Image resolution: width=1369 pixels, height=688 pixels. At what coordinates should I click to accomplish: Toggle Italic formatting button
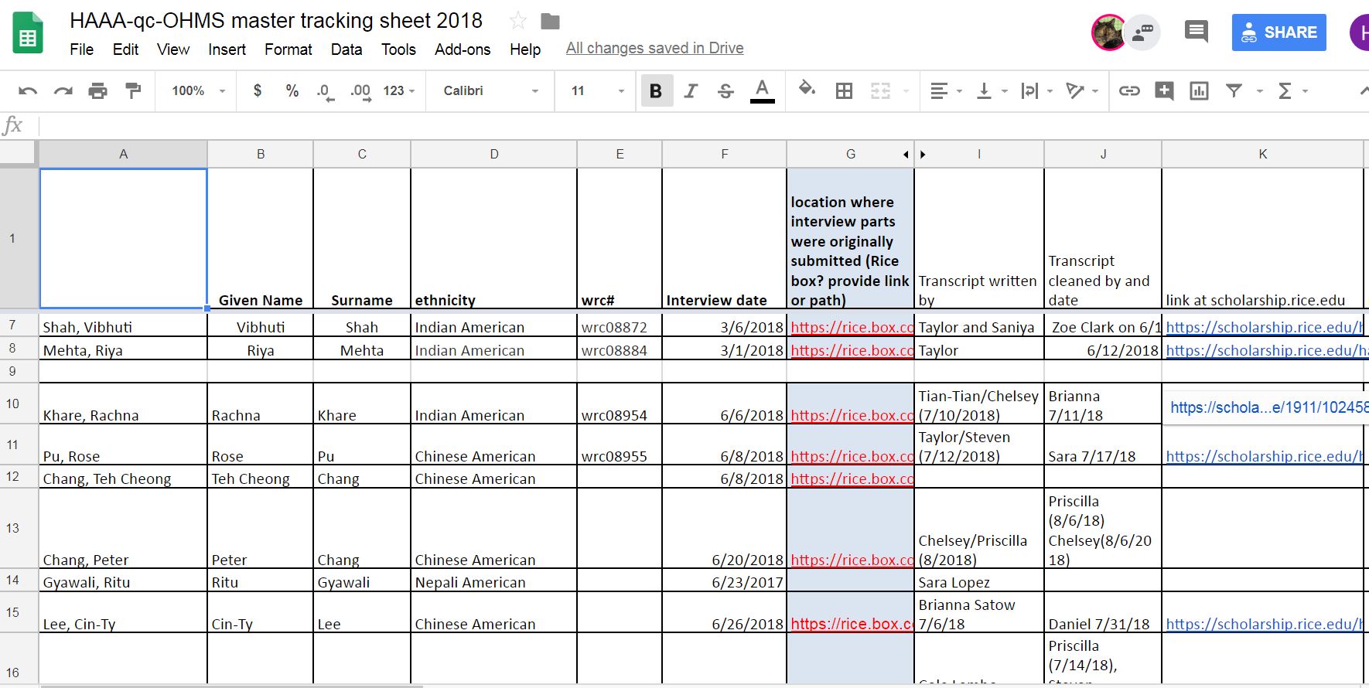(x=691, y=91)
